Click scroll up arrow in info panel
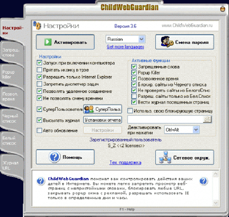Viewport: 229px width, 217px height. point(216,173)
